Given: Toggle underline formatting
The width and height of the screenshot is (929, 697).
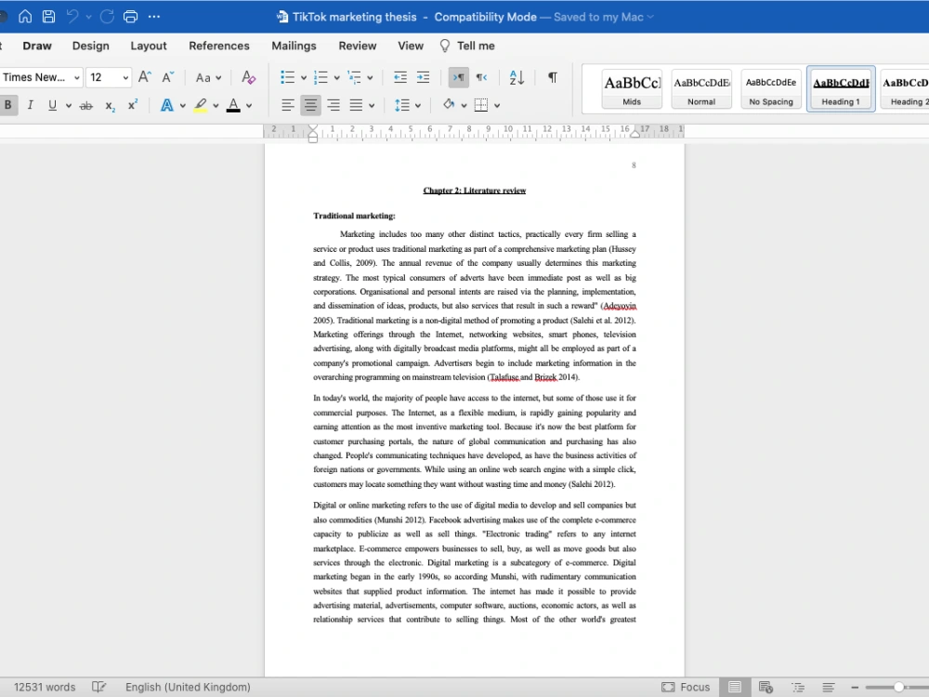Looking at the screenshot, I should point(52,105).
